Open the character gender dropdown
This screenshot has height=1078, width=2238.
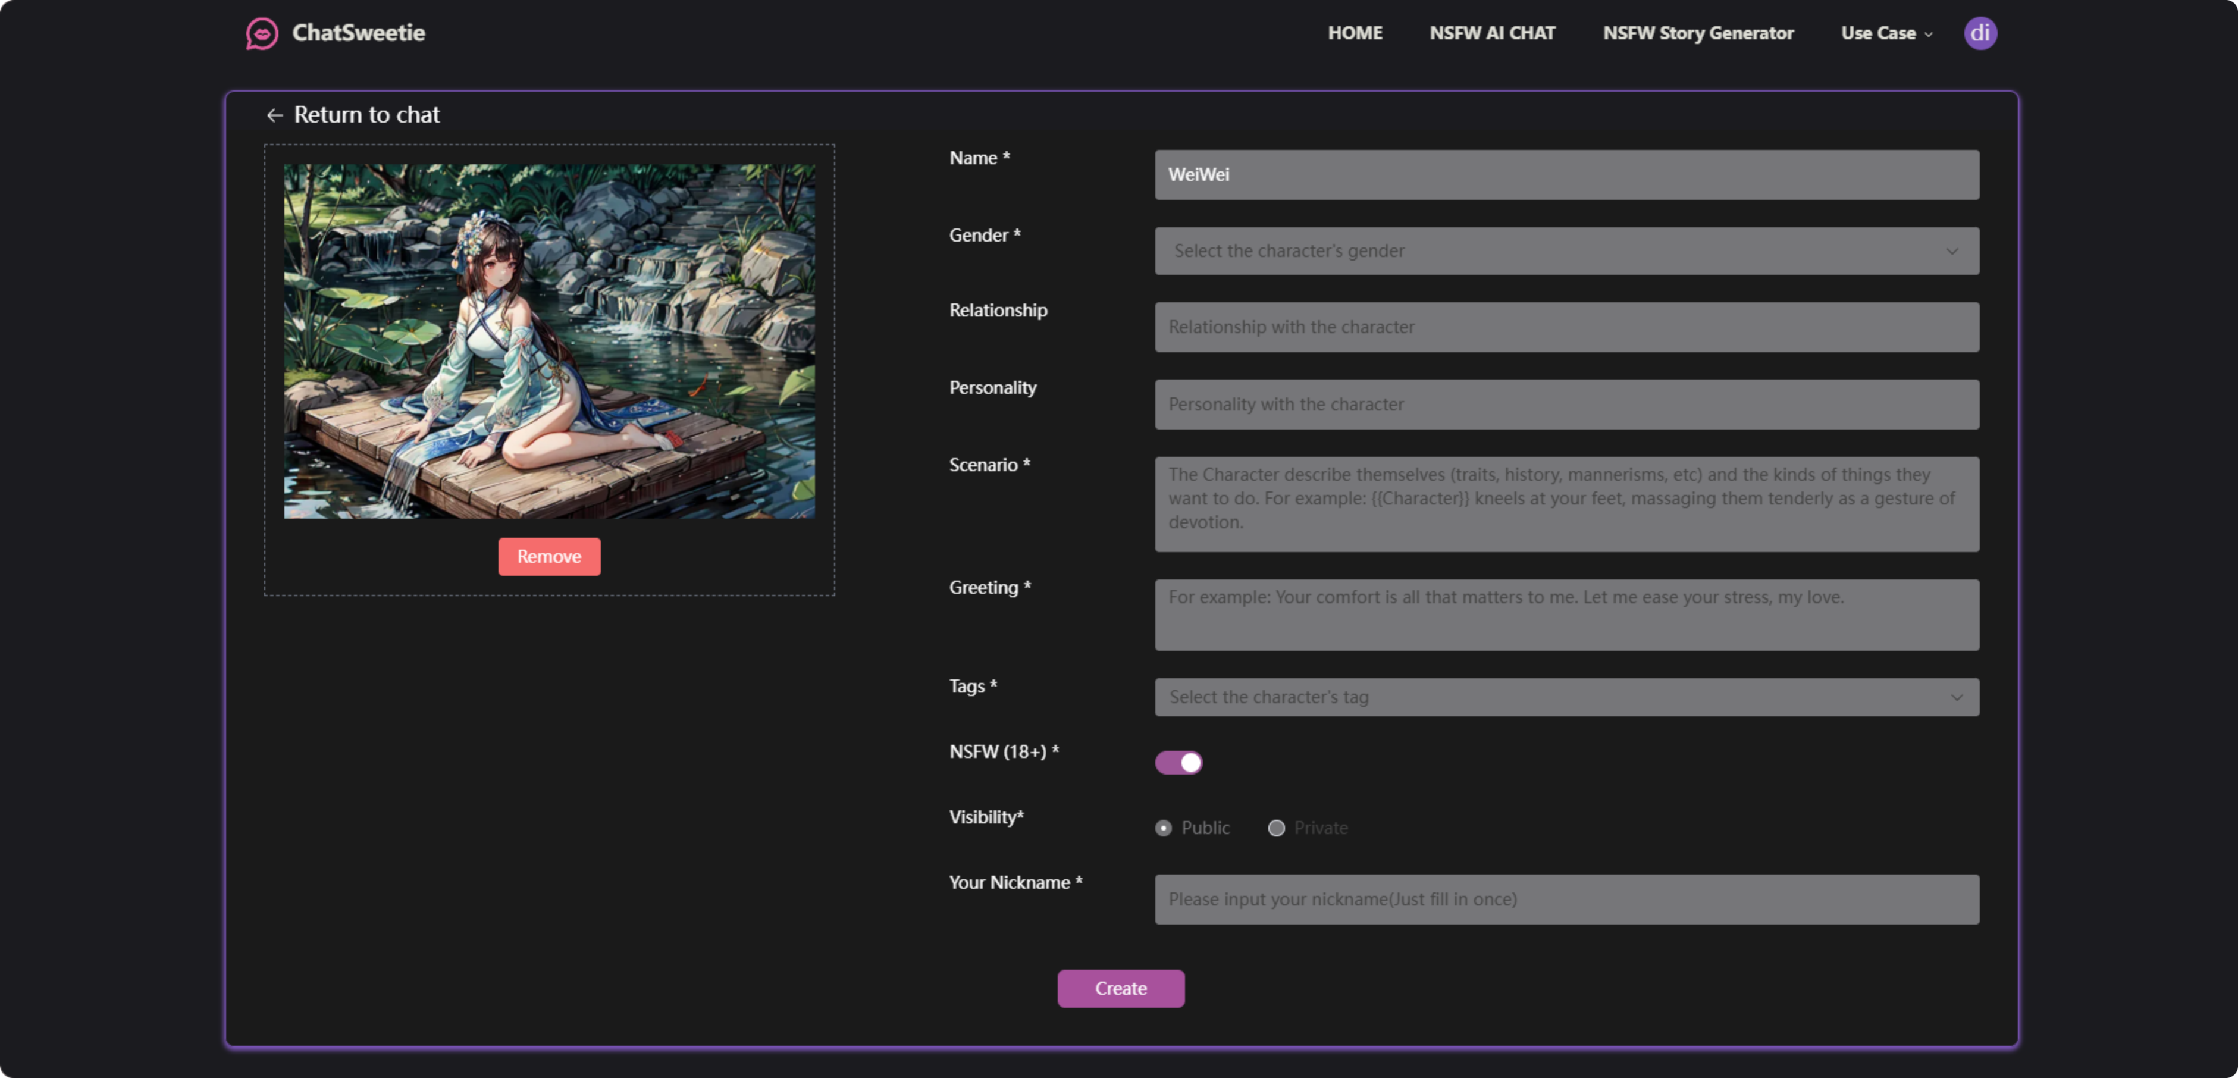click(1566, 251)
